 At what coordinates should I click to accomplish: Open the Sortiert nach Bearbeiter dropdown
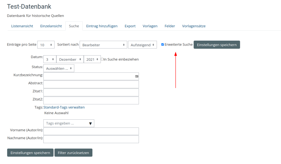[103, 45]
